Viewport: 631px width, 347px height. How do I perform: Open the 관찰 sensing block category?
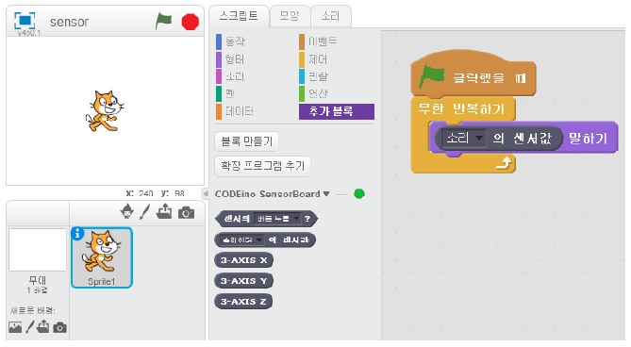coord(313,76)
